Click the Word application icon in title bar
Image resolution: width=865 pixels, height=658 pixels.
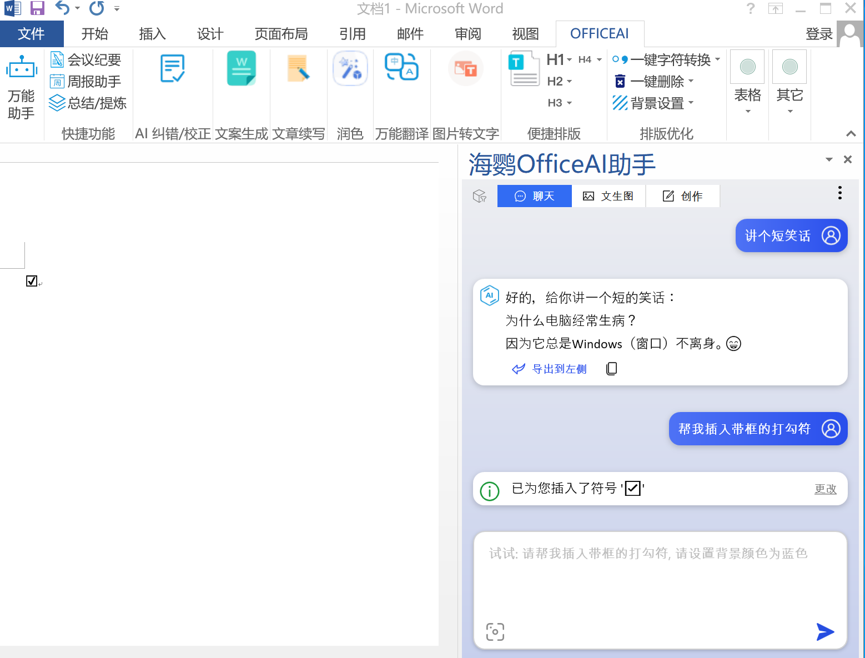[x=12, y=8]
